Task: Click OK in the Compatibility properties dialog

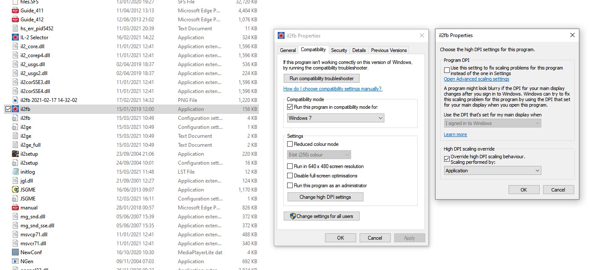Action: pos(340,238)
